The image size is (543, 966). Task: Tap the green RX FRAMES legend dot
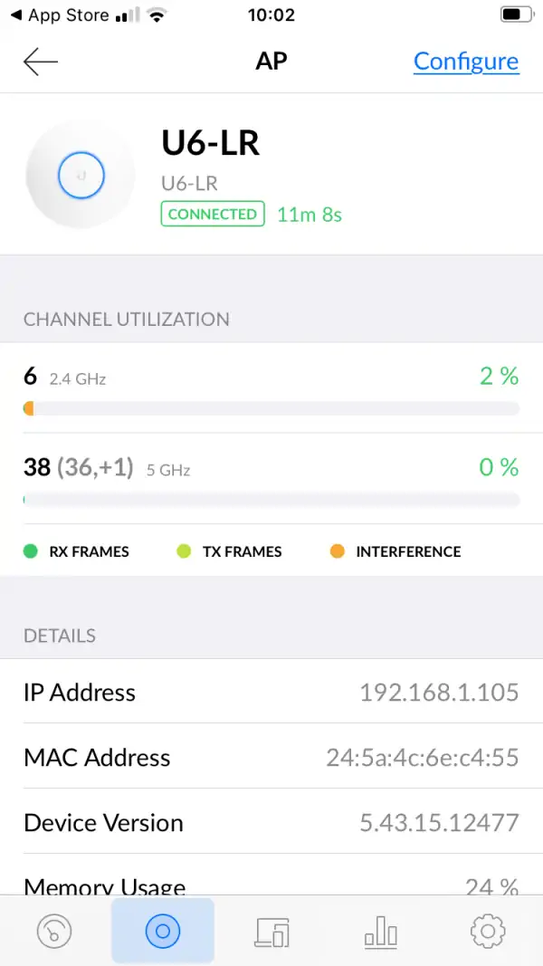[31, 551]
